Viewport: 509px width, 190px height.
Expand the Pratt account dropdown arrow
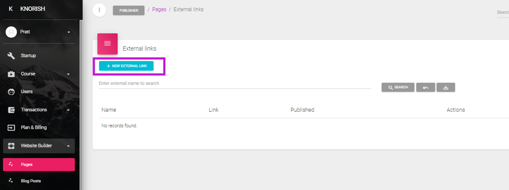click(68, 32)
